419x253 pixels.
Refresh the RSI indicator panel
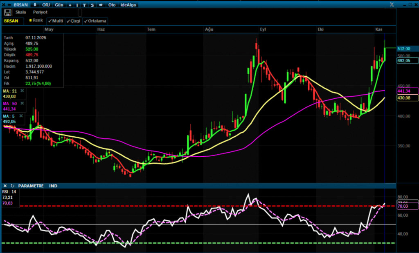[12, 186]
